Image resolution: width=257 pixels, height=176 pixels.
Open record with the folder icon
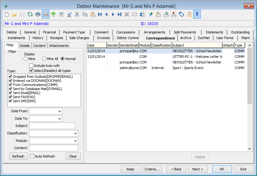(x=14, y=14)
